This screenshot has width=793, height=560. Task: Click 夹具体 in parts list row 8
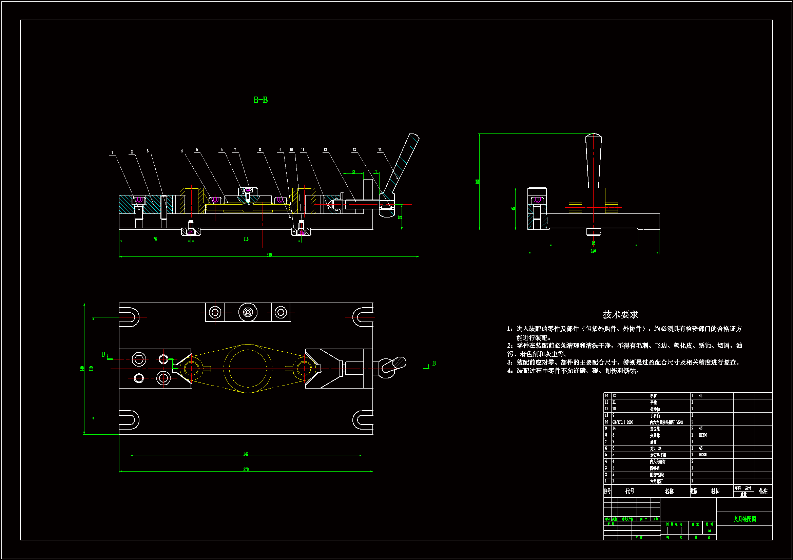pyautogui.click(x=655, y=435)
